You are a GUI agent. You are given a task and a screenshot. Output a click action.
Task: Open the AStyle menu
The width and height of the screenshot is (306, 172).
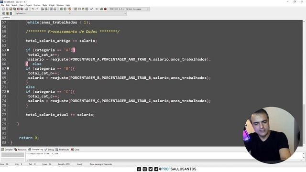(52, 5)
